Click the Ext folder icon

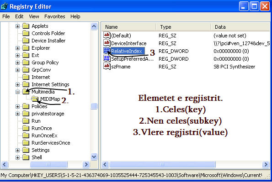tap(26, 55)
